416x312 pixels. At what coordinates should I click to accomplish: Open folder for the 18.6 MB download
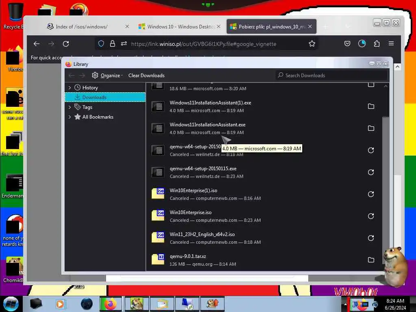[x=371, y=85]
